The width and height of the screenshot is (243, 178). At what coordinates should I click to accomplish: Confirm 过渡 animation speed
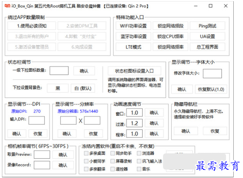point(154,123)
